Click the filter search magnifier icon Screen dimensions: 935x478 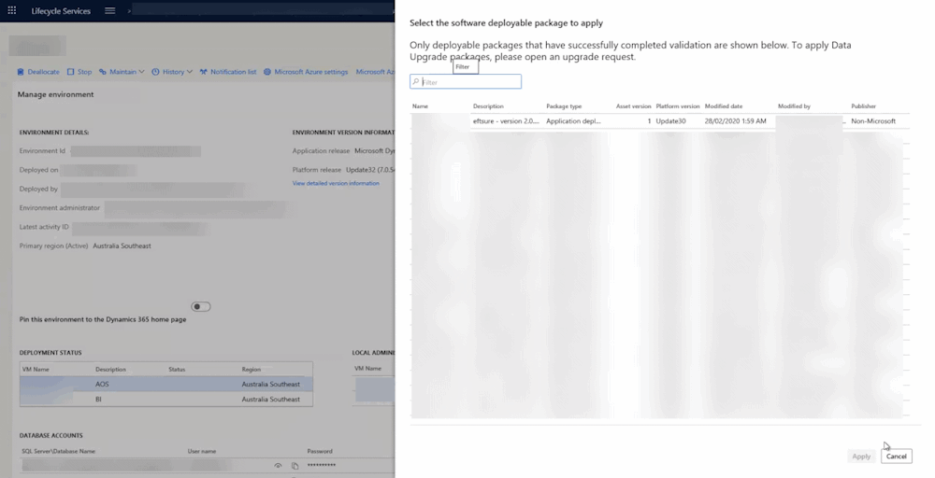[x=416, y=81]
